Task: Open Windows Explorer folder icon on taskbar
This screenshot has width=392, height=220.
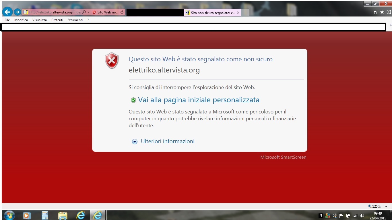Action: 63,215
